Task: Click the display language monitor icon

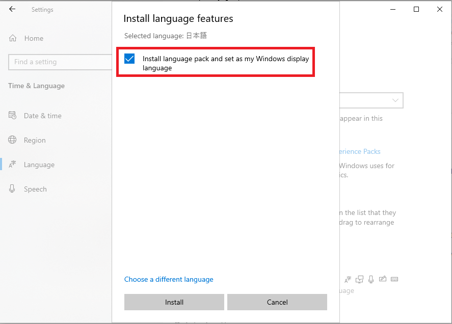Action: [359, 279]
